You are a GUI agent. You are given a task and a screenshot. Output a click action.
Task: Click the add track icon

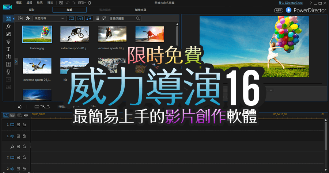19,115
